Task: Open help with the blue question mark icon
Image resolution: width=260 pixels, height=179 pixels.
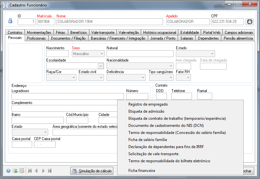Action: coord(8,171)
